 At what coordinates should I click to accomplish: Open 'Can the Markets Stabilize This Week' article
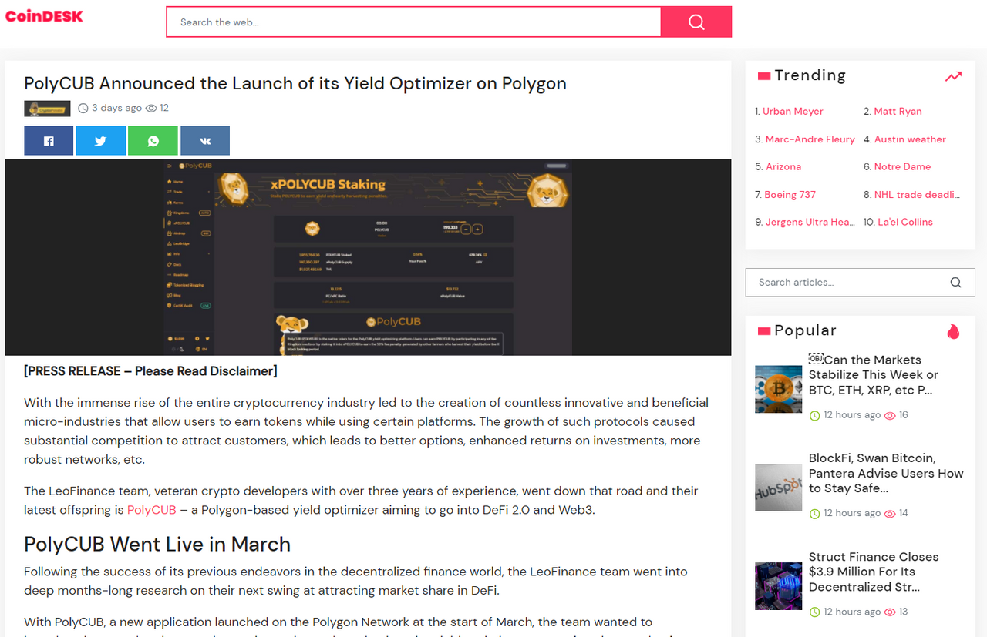(x=873, y=375)
